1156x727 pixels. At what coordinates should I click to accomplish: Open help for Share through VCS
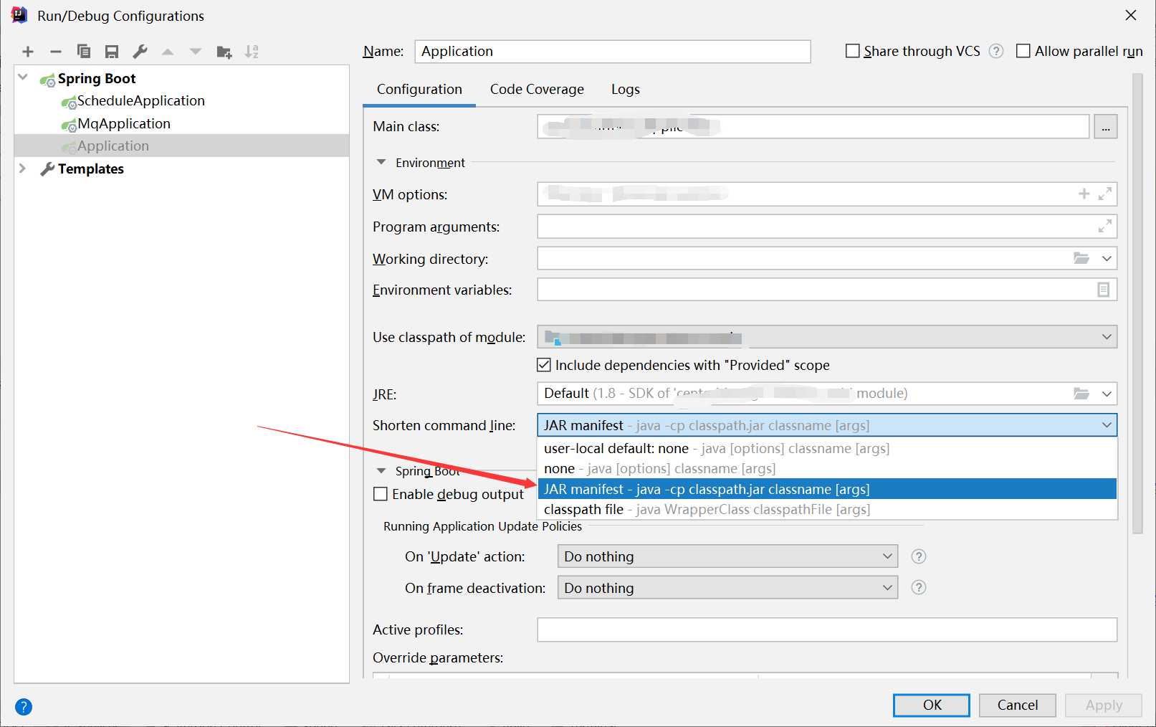pyautogui.click(x=996, y=51)
